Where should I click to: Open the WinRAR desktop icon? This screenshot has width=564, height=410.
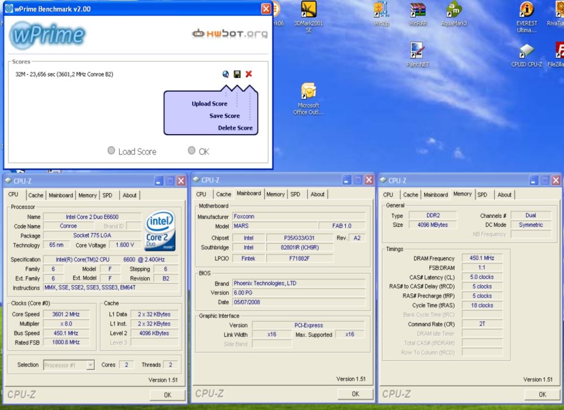tap(417, 14)
